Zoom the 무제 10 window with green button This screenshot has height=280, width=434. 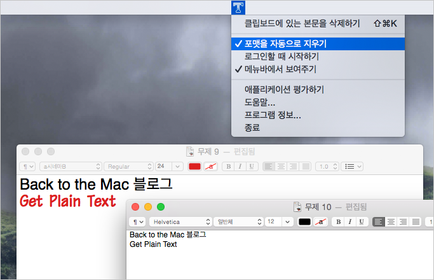pos(161,207)
